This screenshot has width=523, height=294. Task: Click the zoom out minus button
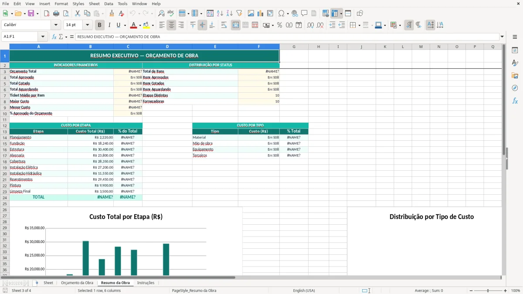point(470,291)
